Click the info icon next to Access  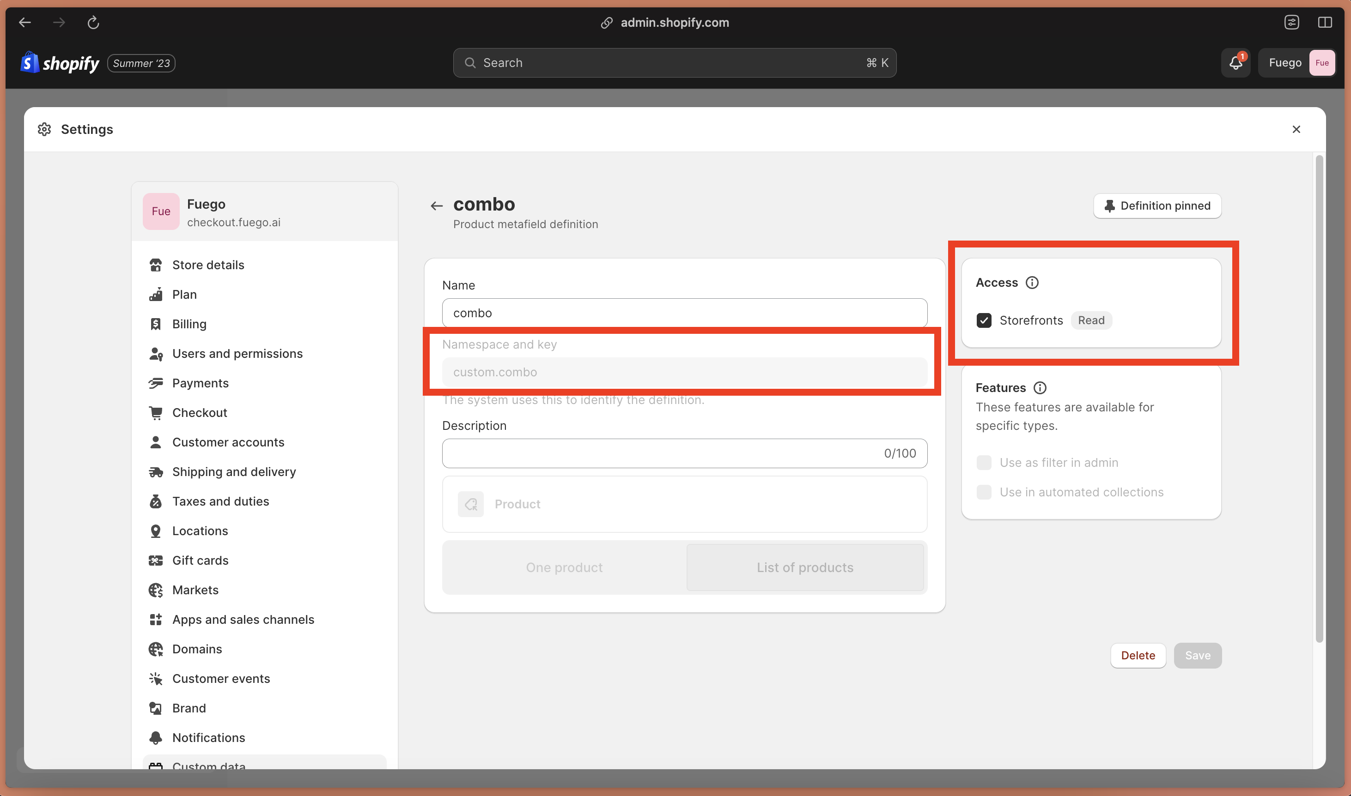1032,282
